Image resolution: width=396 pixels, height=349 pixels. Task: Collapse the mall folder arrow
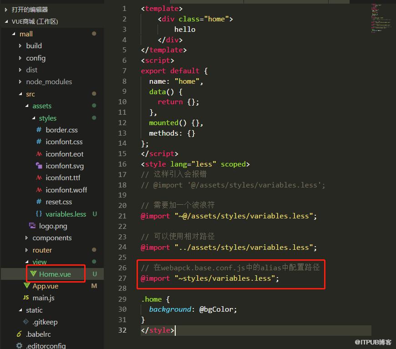click(14, 34)
